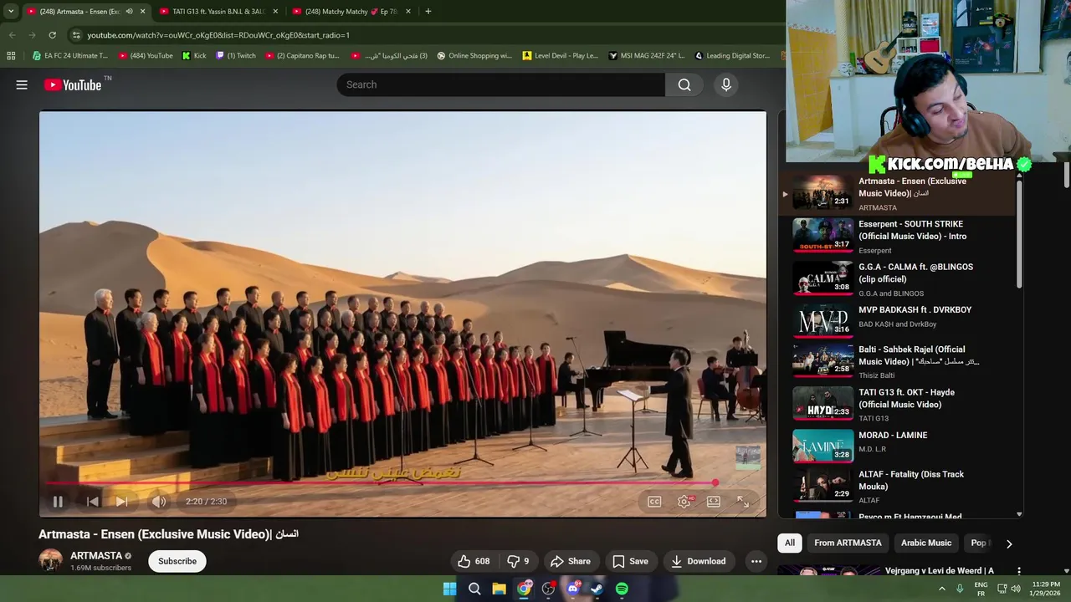The image size is (1071, 602).
Task: Click the progress bar scrubber handle
Action: [715, 482]
